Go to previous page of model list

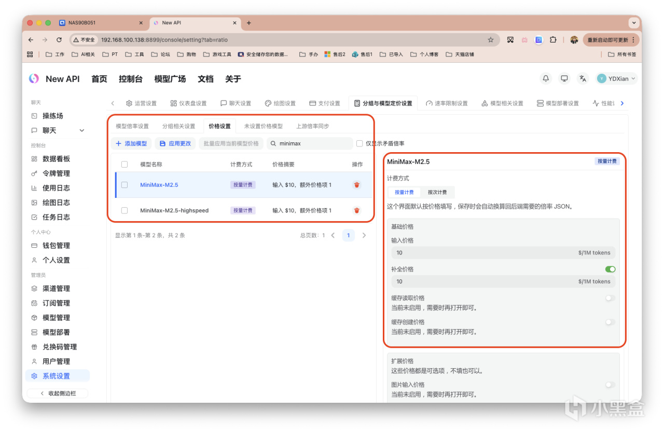(333, 235)
